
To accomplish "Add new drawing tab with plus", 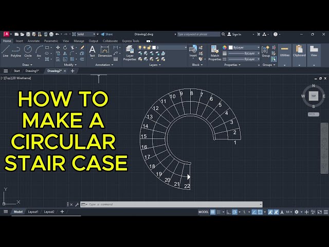I will pos(72,71).
